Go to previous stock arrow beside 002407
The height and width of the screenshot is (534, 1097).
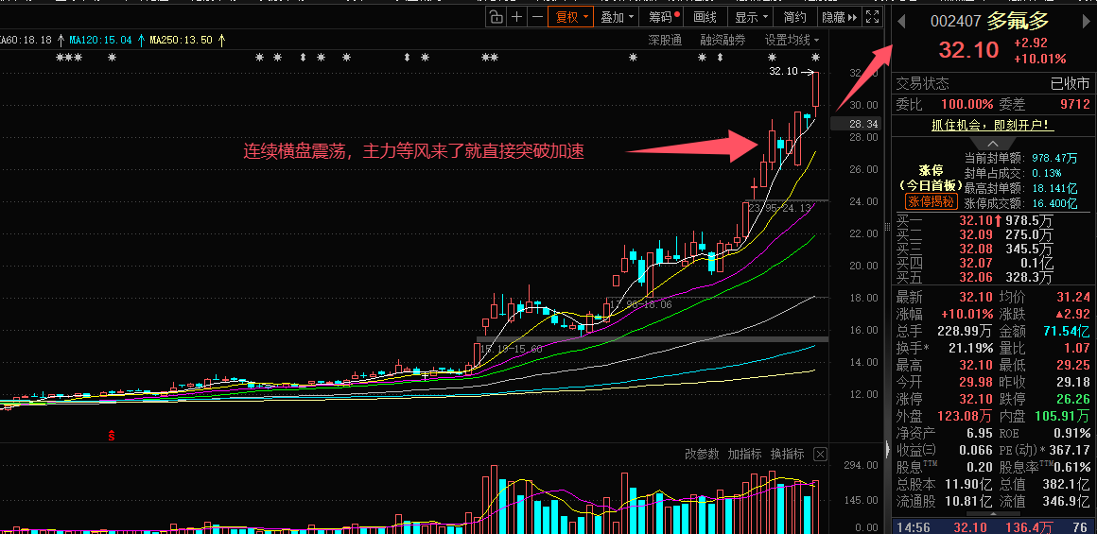(901, 22)
